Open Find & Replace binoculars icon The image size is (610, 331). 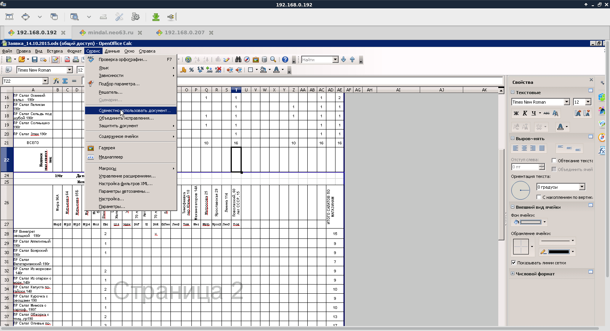238,59
